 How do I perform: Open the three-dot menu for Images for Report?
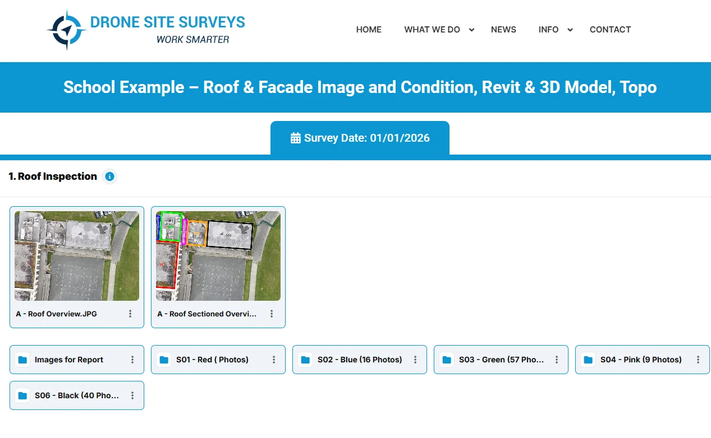pyautogui.click(x=132, y=360)
